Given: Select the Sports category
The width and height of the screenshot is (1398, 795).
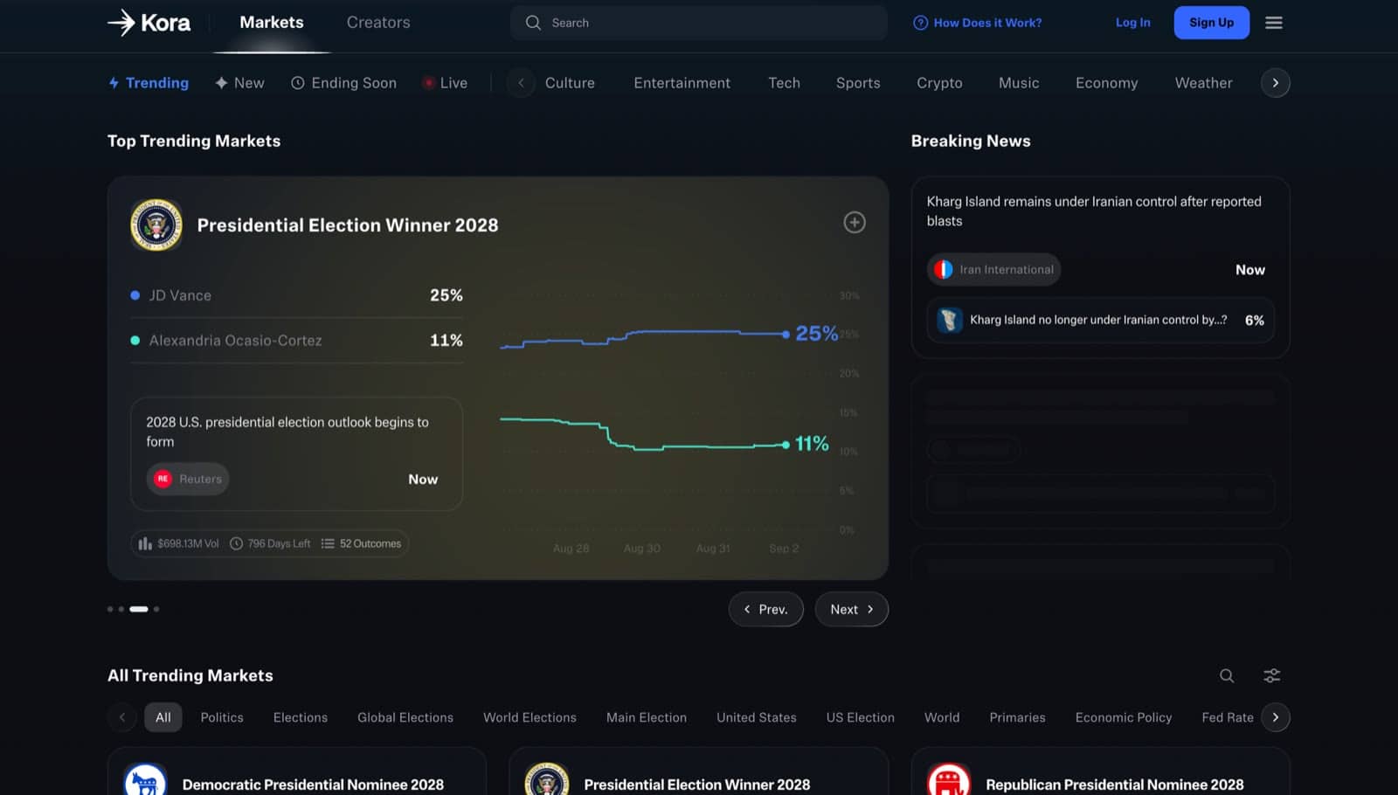Looking at the screenshot, I should [858, 83].
